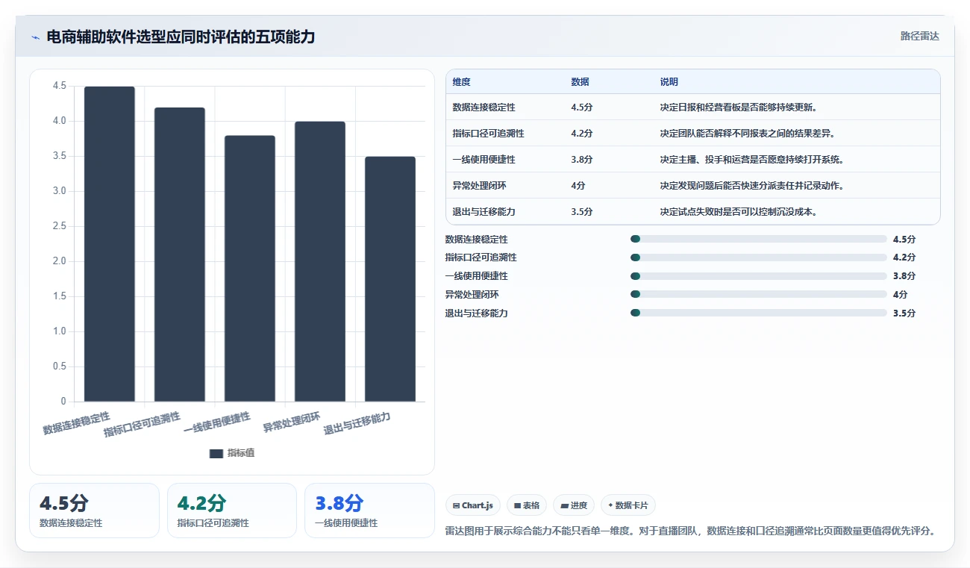Click the 异常处理闭环 bar in the chart
Image resolution: width=970 pixels, height=568 pixels.
coord(320,261)
